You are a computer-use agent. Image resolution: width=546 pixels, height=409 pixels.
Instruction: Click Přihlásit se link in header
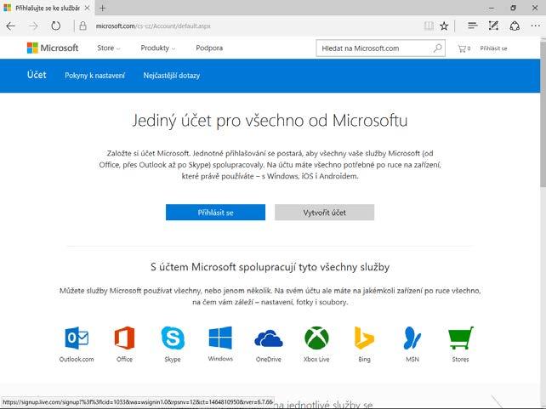pyautogui.click(x=494, y=48)
